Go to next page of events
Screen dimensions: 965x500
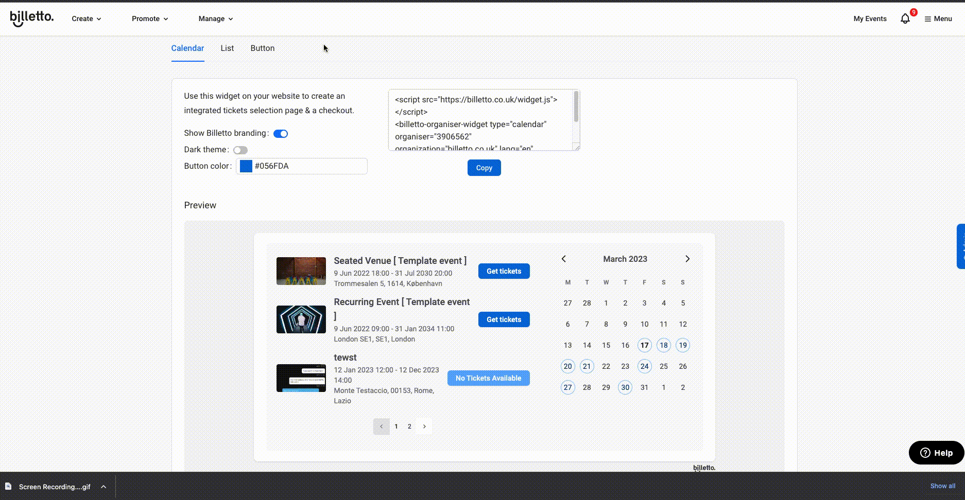[424, 426]
